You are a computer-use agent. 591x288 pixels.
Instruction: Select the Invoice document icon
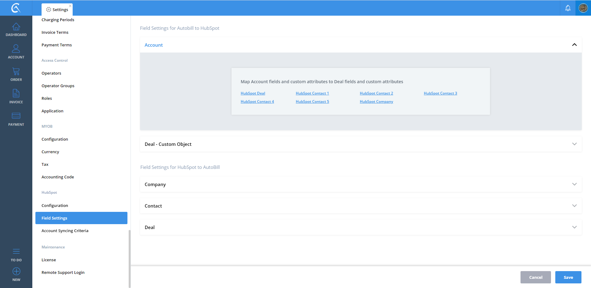(x=16, y=93)
